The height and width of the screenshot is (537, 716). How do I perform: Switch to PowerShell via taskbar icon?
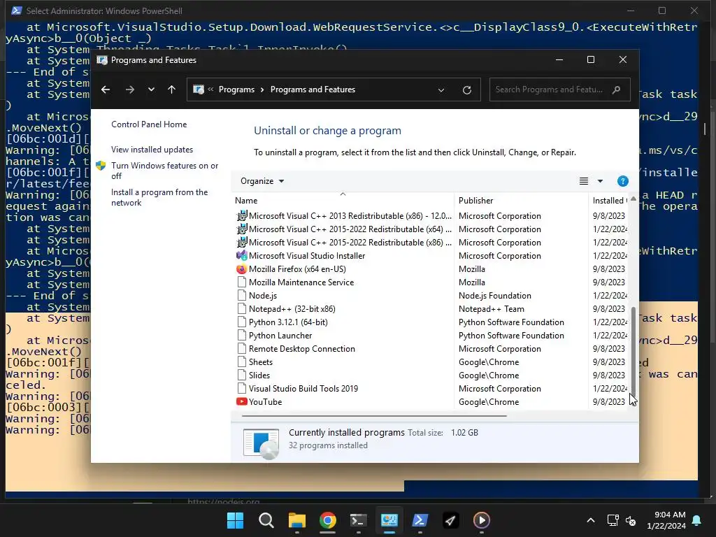(x=420, y=520)
